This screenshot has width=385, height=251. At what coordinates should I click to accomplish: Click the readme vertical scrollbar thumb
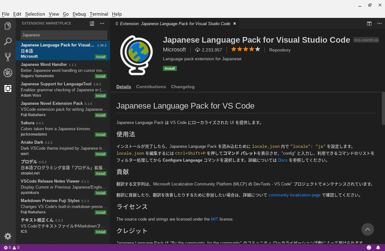click(383, 109)
